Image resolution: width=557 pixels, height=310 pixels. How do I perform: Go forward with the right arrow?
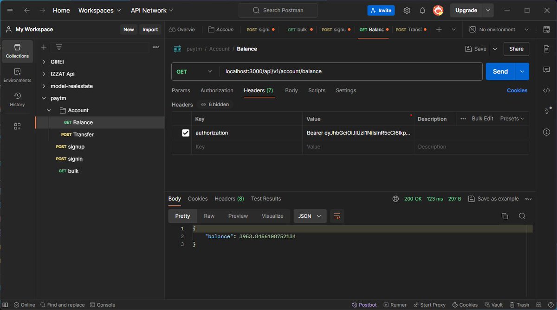42,10
